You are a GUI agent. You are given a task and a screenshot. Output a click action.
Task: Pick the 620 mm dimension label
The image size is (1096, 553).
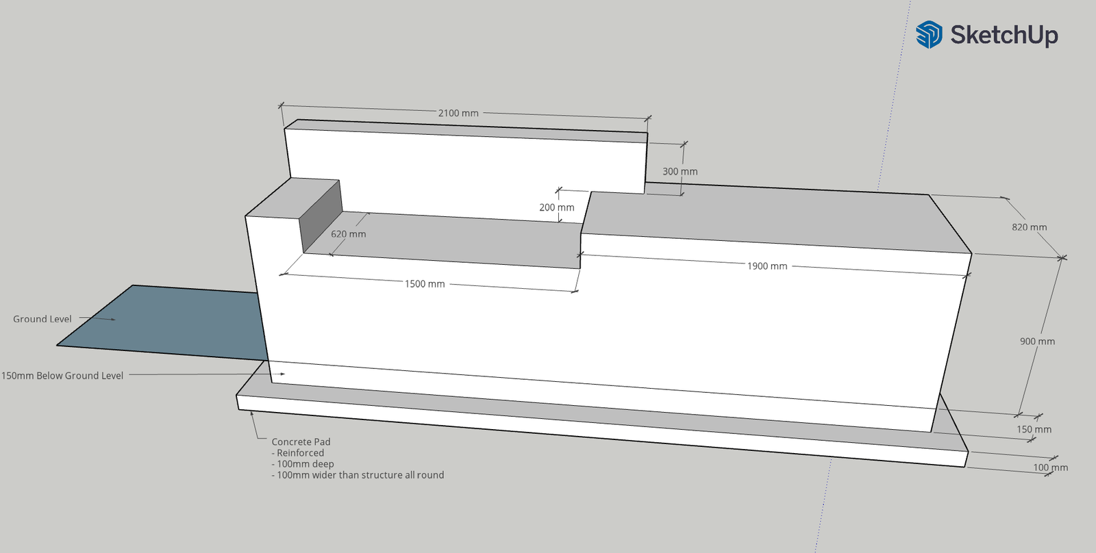348,234
